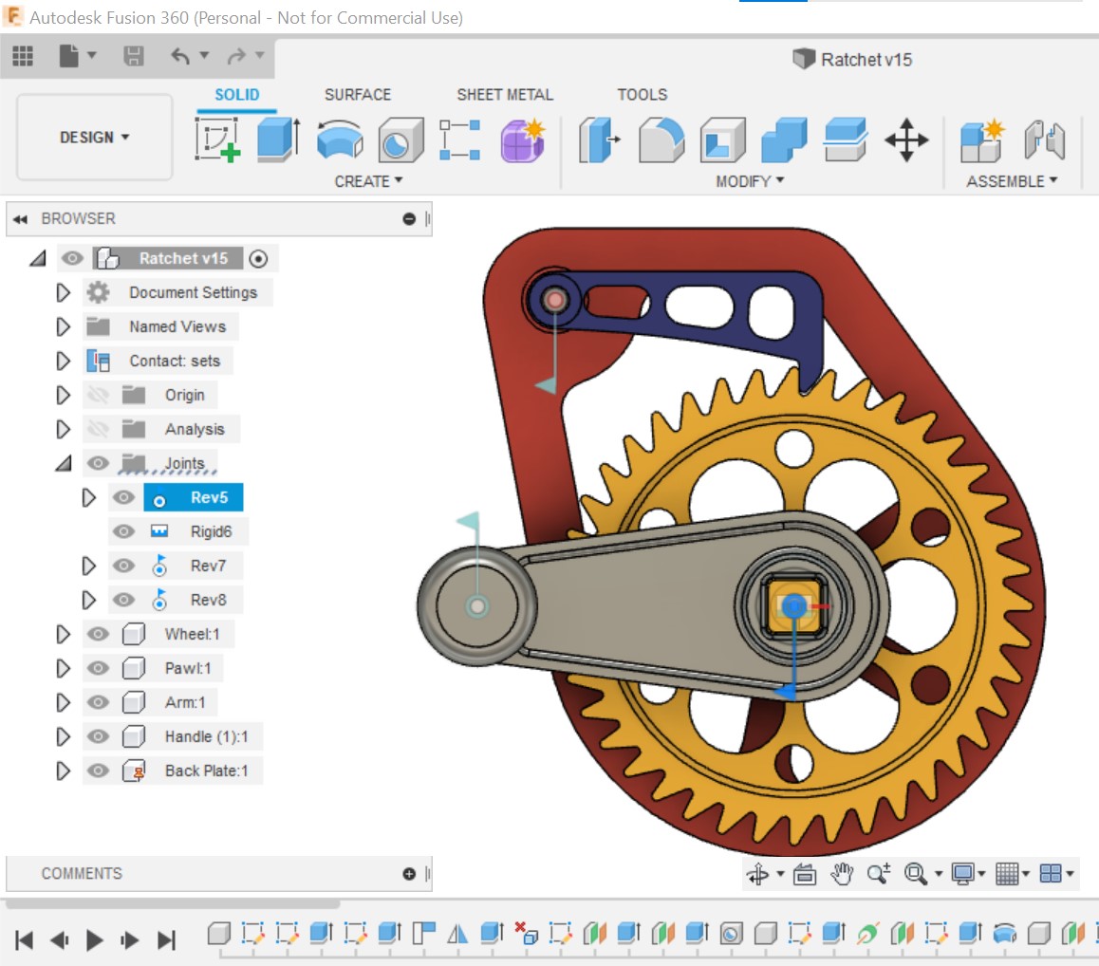Collapse the BROWSER panel arrows
This screenshot has height=966, width=1099.
[20, 219]
